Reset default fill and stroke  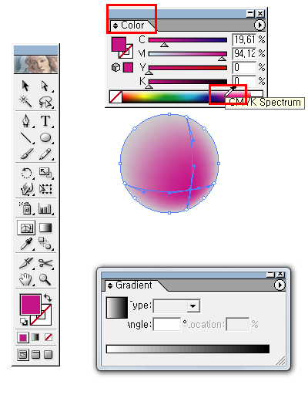pyautogui.click(x=24, y=322)
